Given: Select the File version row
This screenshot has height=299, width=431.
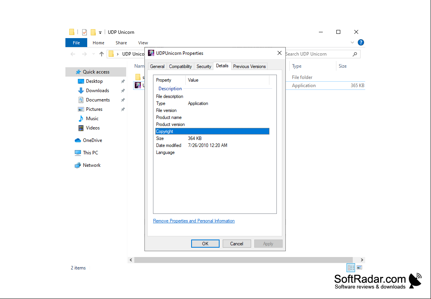Looking at the screenshot, I should (212, 110).
